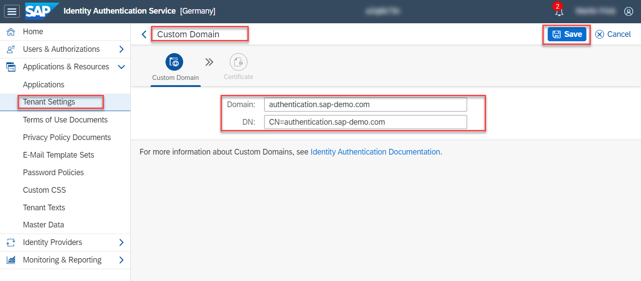Click the SAP logo

pyautogui.click(x=41, y=11)
